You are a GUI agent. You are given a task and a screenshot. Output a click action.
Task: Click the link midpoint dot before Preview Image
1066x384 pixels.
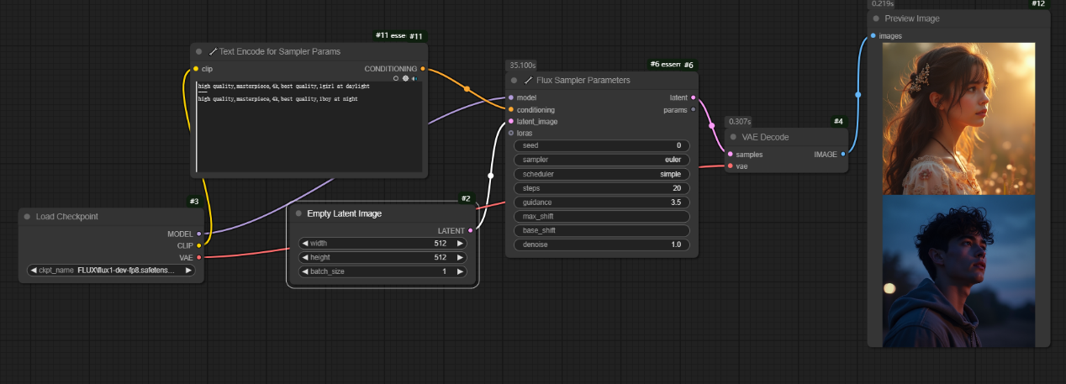(858, 95)
